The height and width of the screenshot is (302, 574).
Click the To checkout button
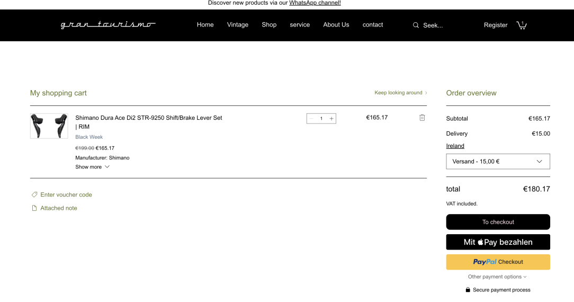point(498,222)
